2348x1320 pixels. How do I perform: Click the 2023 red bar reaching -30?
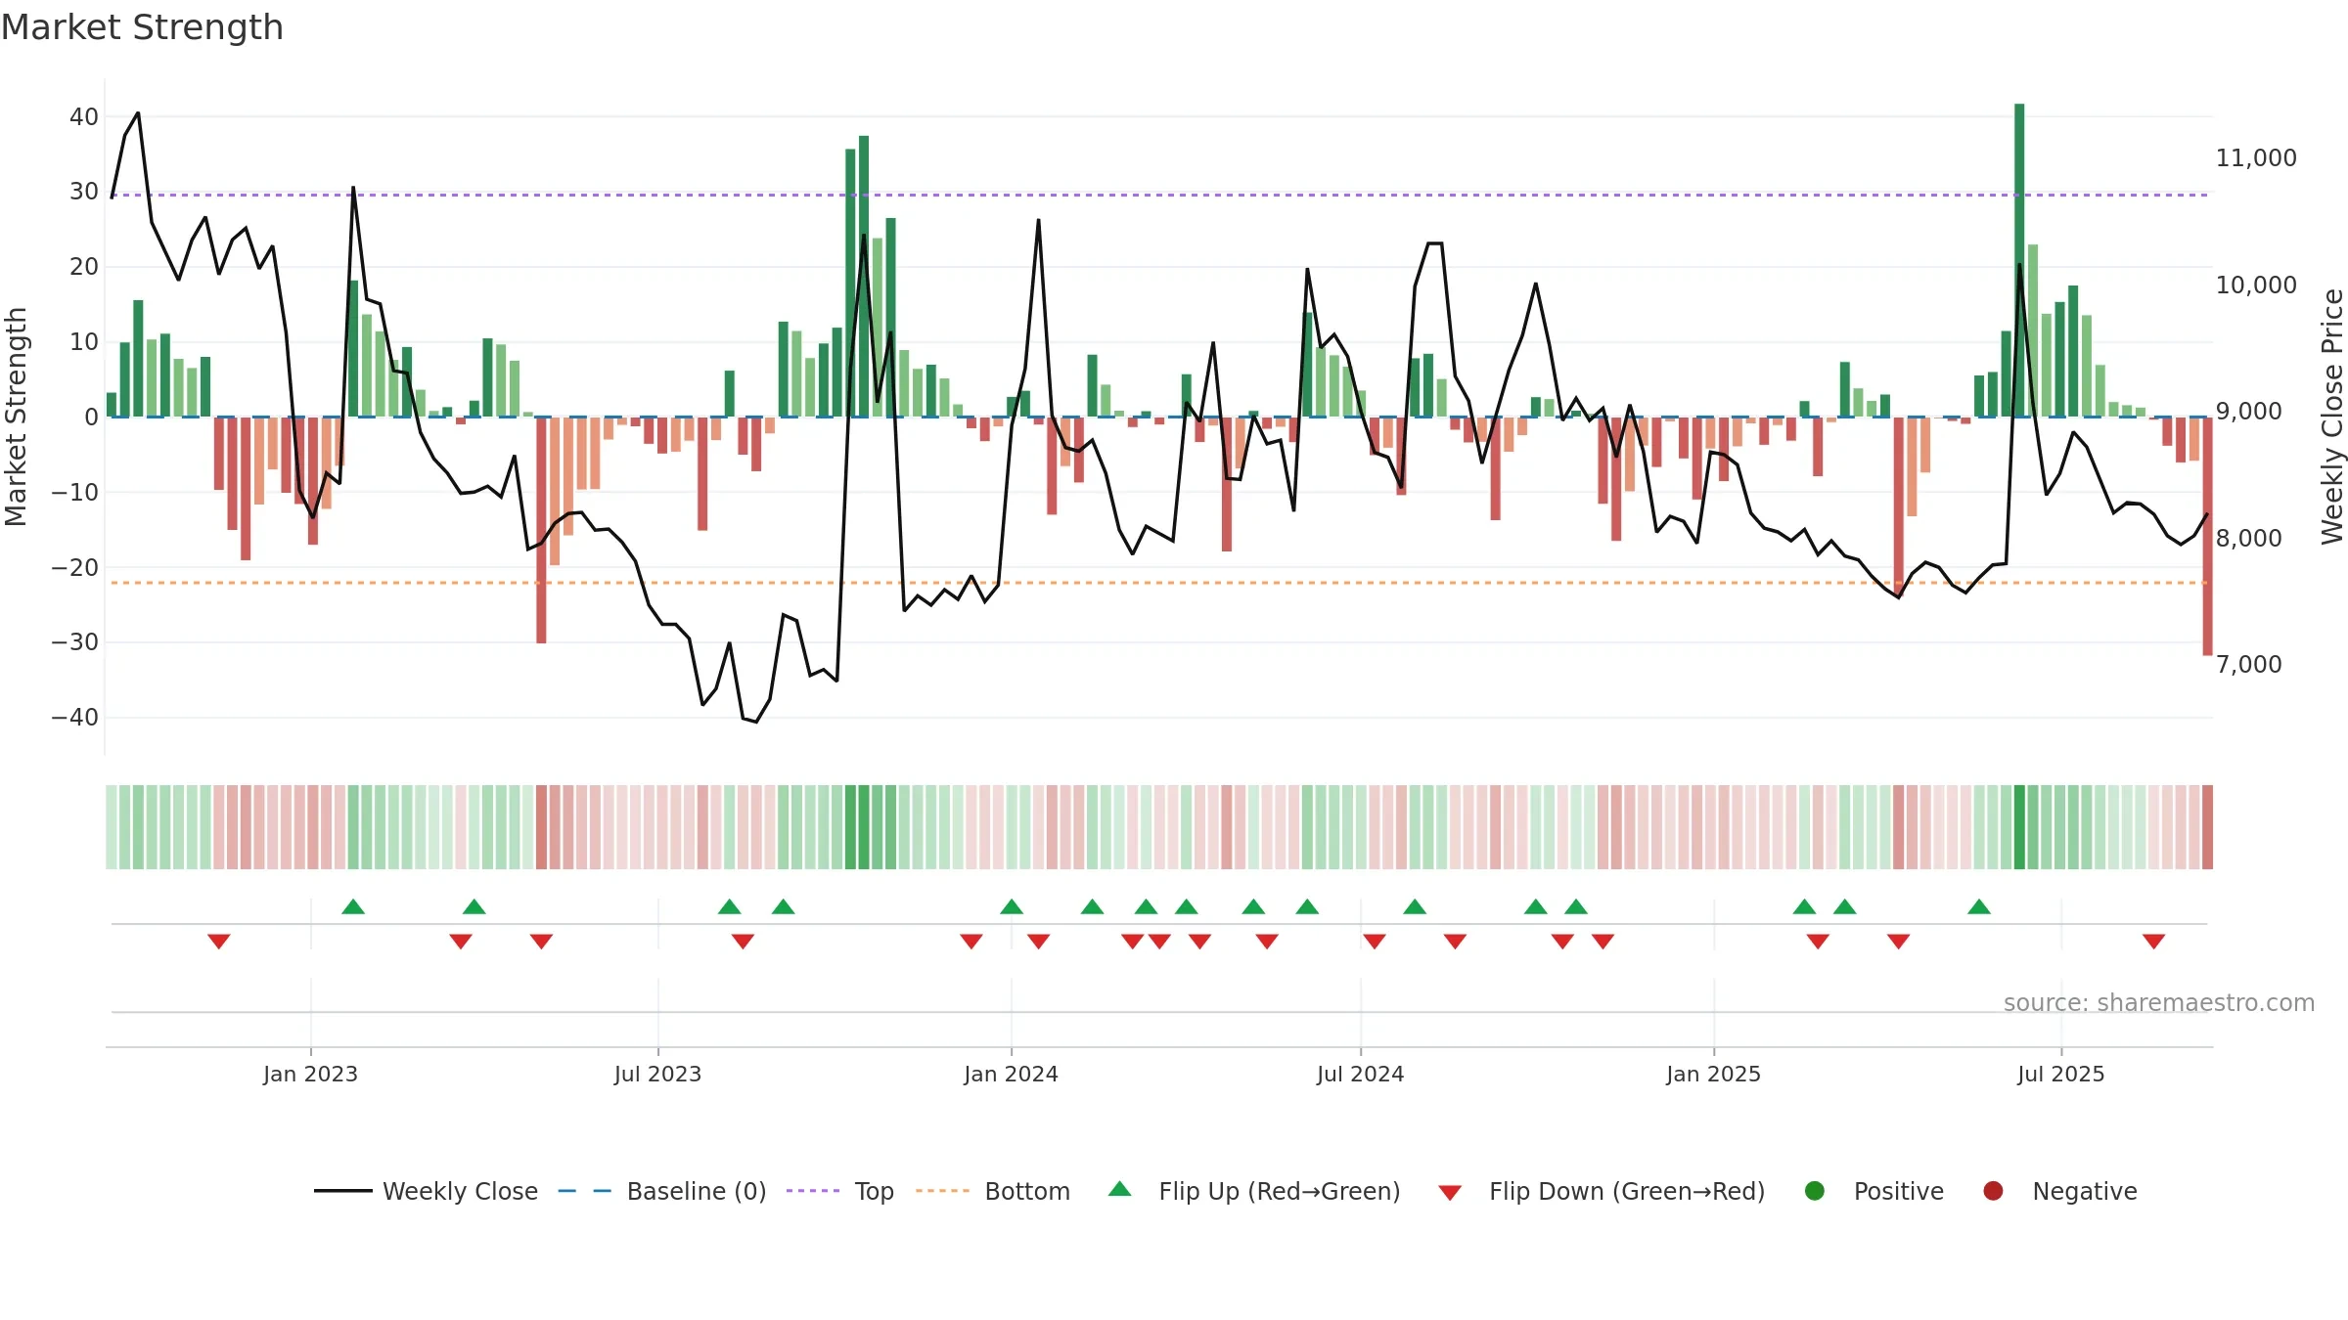(x=541, y=530)
